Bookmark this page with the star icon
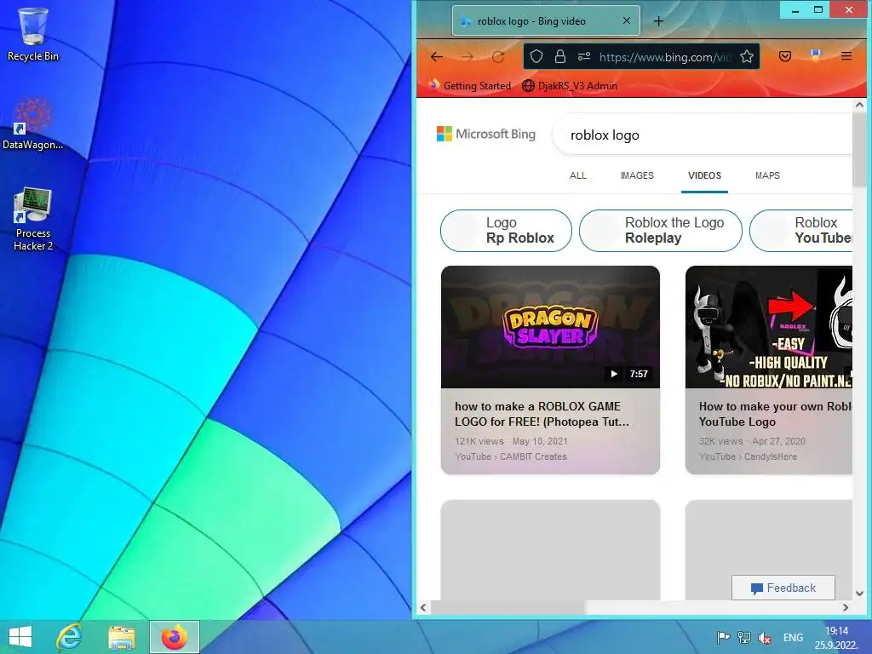Screen dimensions: 872x654 (x=747, y=57)
